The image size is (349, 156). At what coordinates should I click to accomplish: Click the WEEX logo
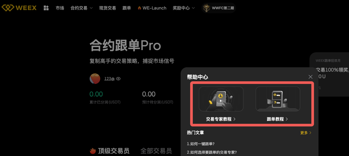(x=19, y=8)
